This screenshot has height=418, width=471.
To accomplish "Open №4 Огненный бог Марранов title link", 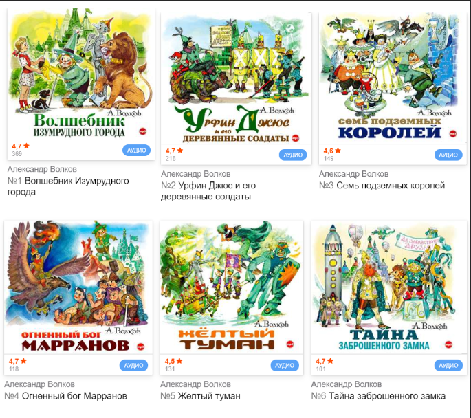I will point(65,396).
